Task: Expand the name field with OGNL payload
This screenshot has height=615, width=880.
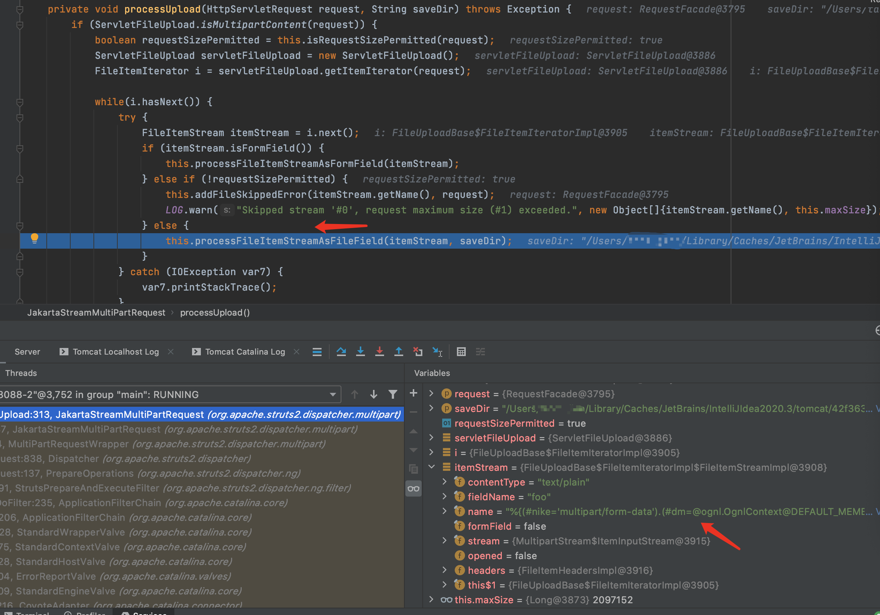Action: (x=444, y=511)
